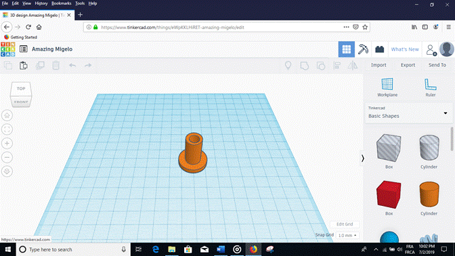Click the shapes panel scrollbar
455x256 pixels.
coord(452,139)
